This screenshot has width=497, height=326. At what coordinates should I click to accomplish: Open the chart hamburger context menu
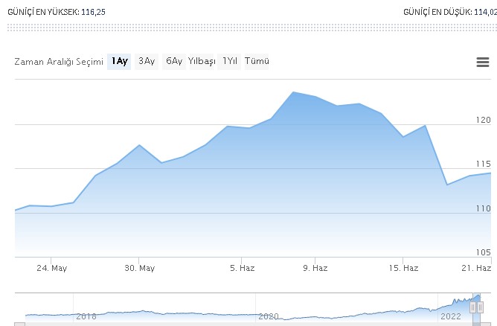pos(482,62)
